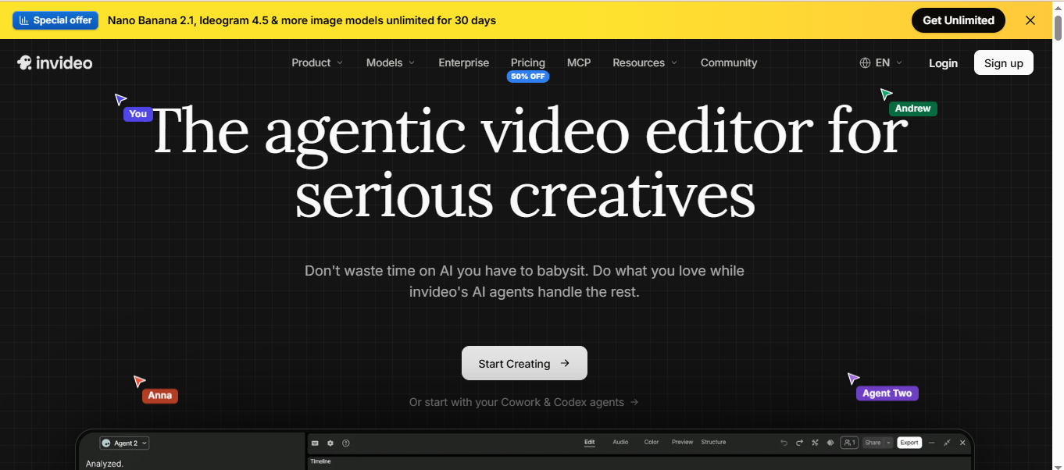Open the MCP page
Image resolution: width=1064 pixels, height=470 pixels.
tap(579, 62)
